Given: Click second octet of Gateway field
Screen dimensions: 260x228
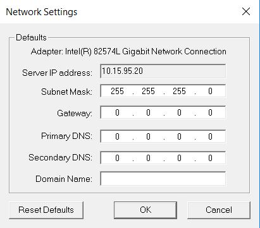Looking at the screenshot, I should [x=148, y=112].
